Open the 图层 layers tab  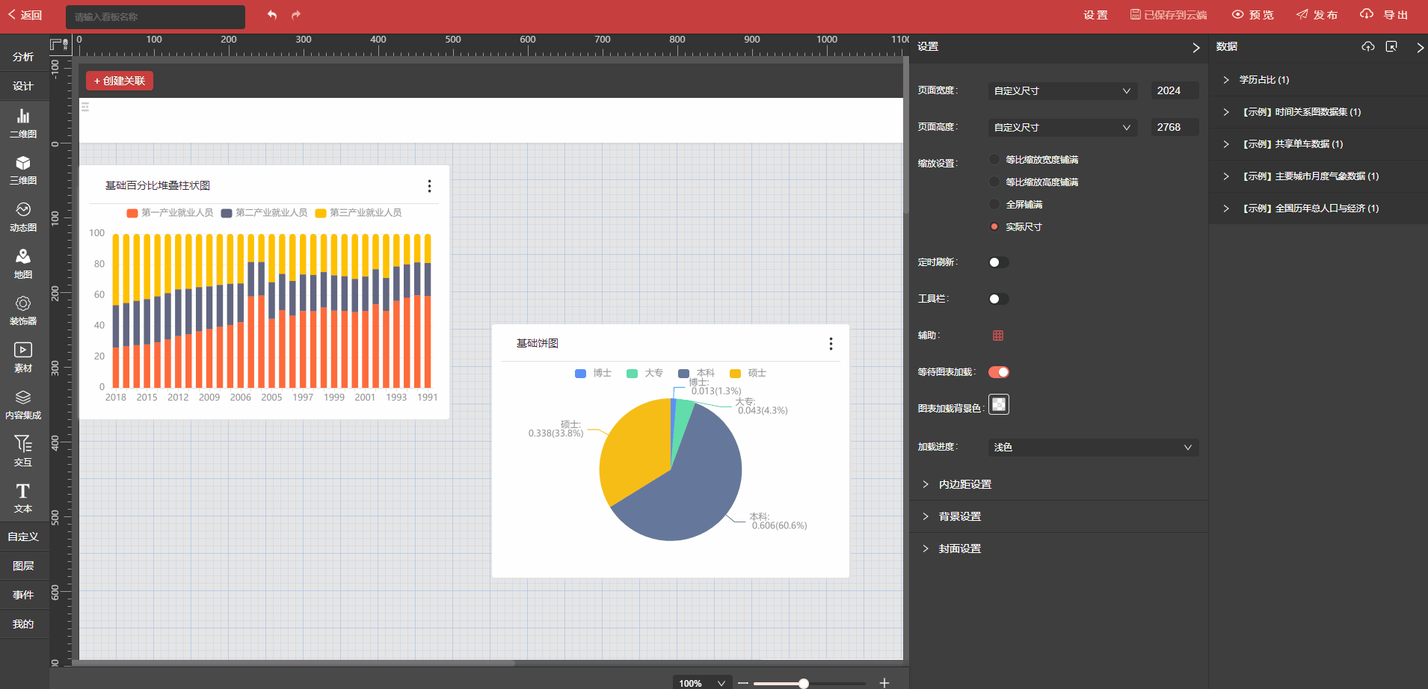click(23, 566)
